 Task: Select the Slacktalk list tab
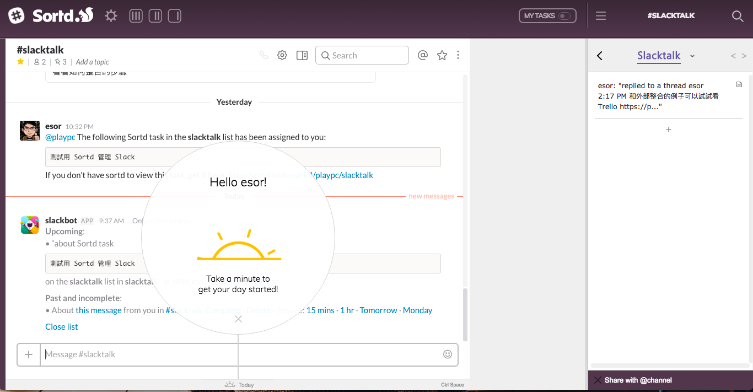click(x=659, y=56)
